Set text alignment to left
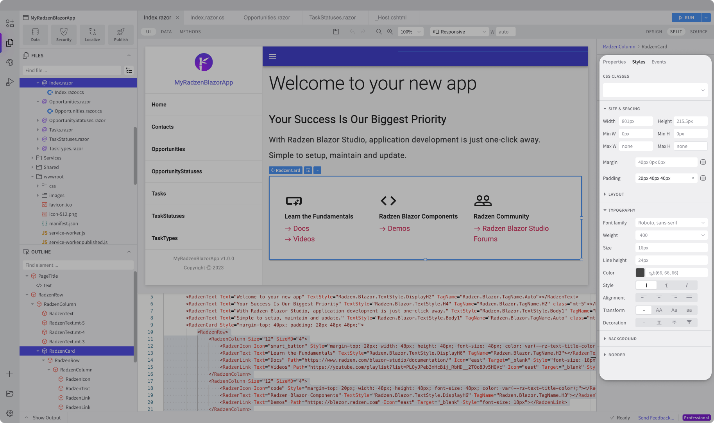Screen dimensions: 714x423 point(644,298)
